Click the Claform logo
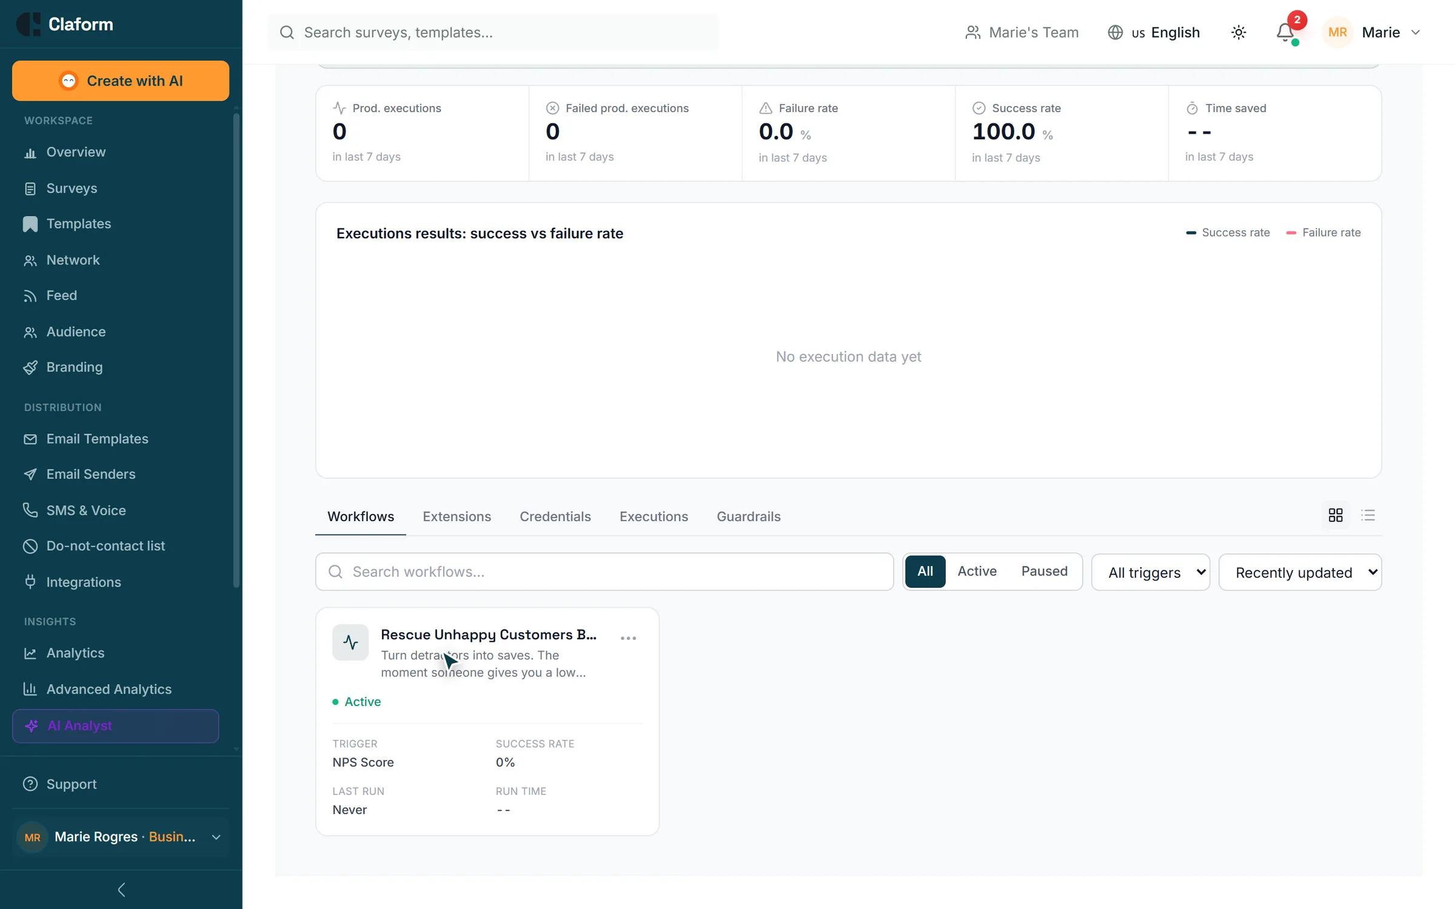This screenshot has width=1455, height=909. point(64,24)
